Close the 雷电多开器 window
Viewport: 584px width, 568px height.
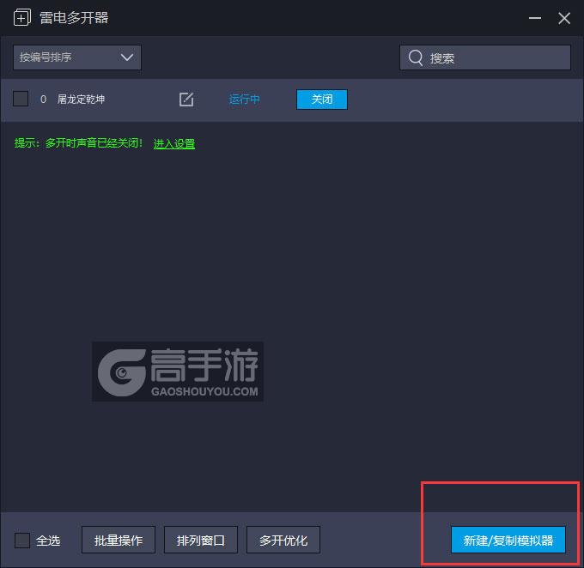point(564,18)
